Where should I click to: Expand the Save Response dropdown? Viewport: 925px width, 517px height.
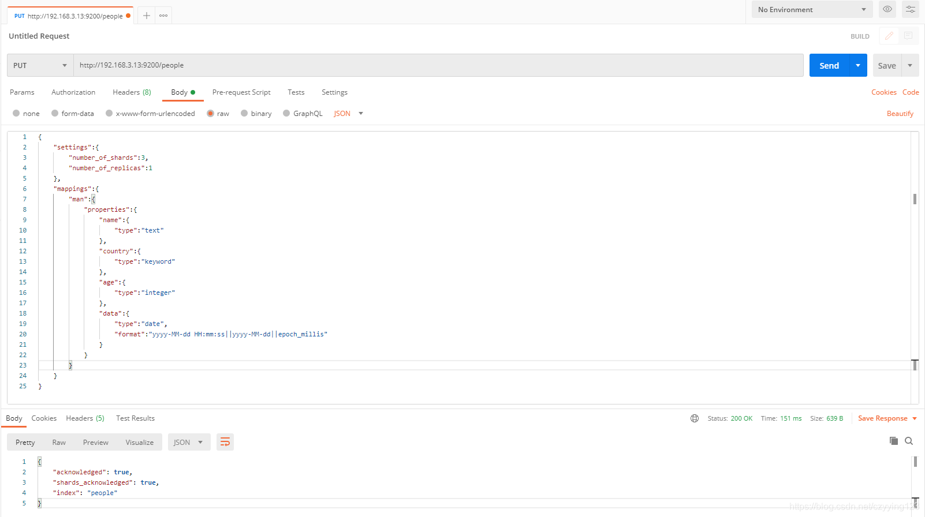(x=915, y=418)
